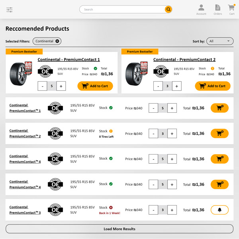Viewport: 239px width, 239px height.
Task: Remove the Continental filter chip
Action: pos(57,41)
